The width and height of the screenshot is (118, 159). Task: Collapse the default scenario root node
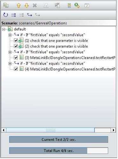tap(4, 29)
